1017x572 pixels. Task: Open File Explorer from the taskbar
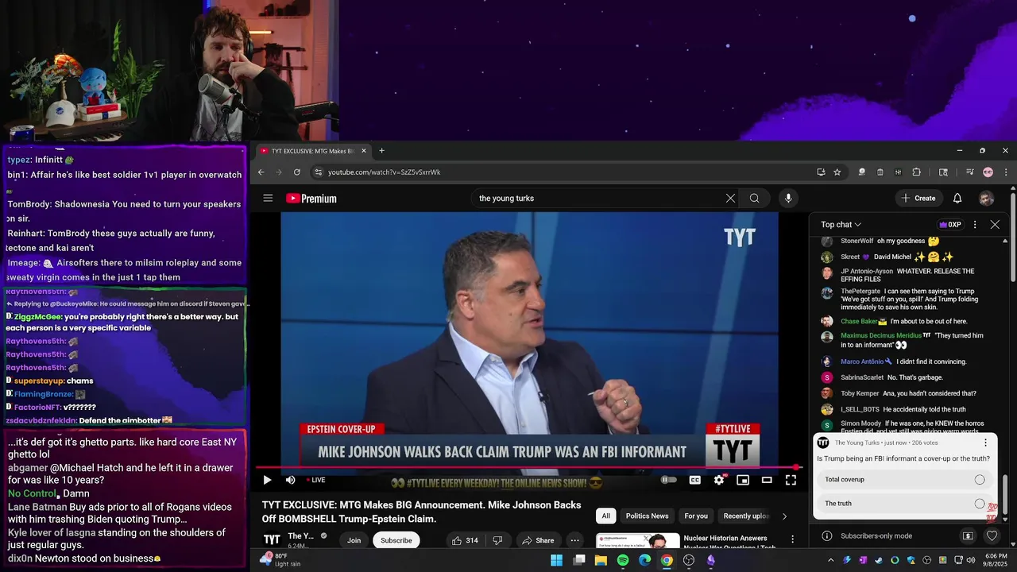601,560
